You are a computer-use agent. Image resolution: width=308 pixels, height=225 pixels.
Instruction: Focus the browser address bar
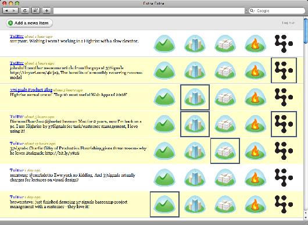click(149, 10)
